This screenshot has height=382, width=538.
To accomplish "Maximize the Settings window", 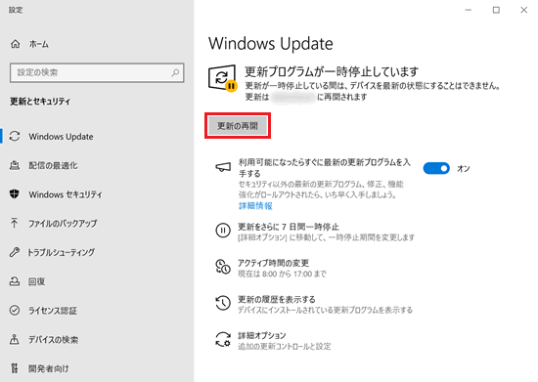I will click(x=496, y=10).
